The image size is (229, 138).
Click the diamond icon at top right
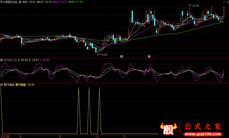coord(224,2)
